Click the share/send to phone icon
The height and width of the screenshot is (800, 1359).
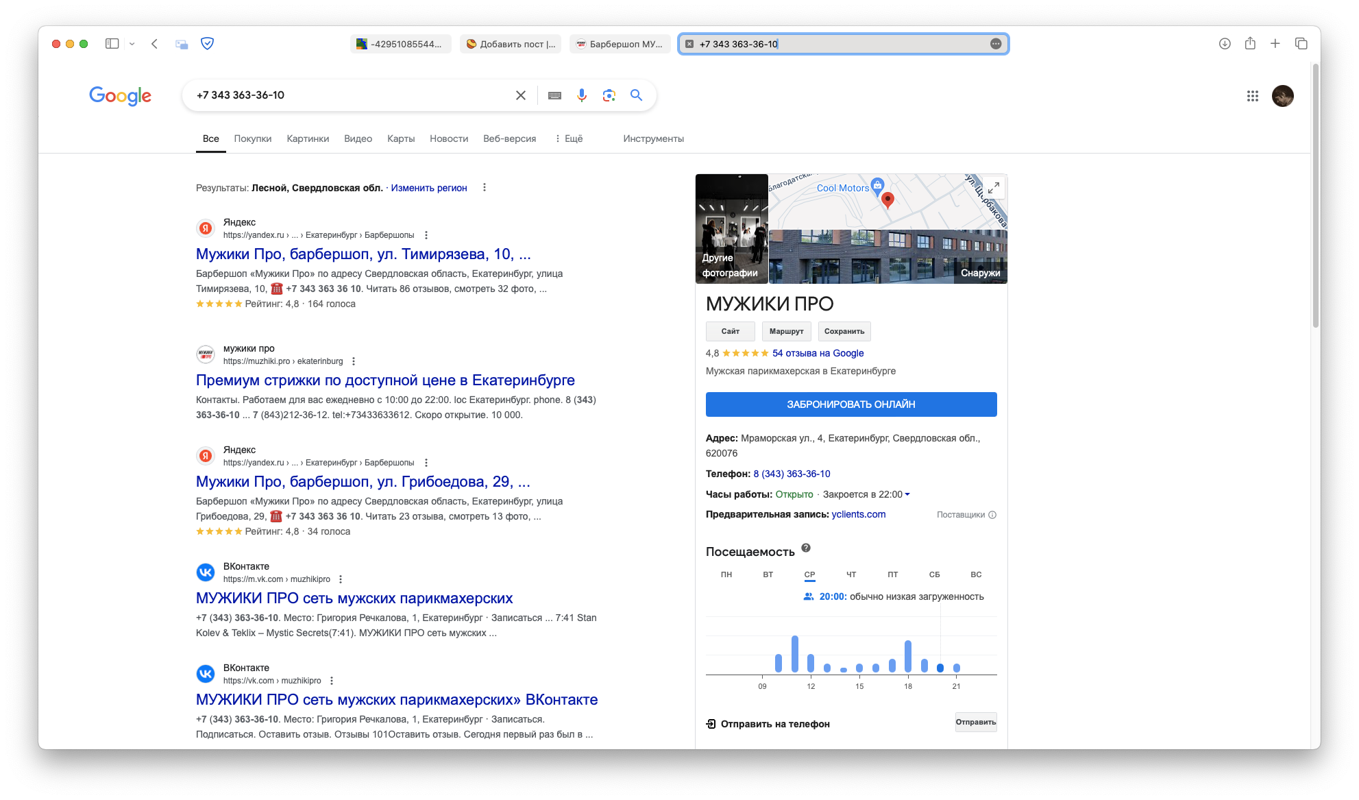(712, 723)
